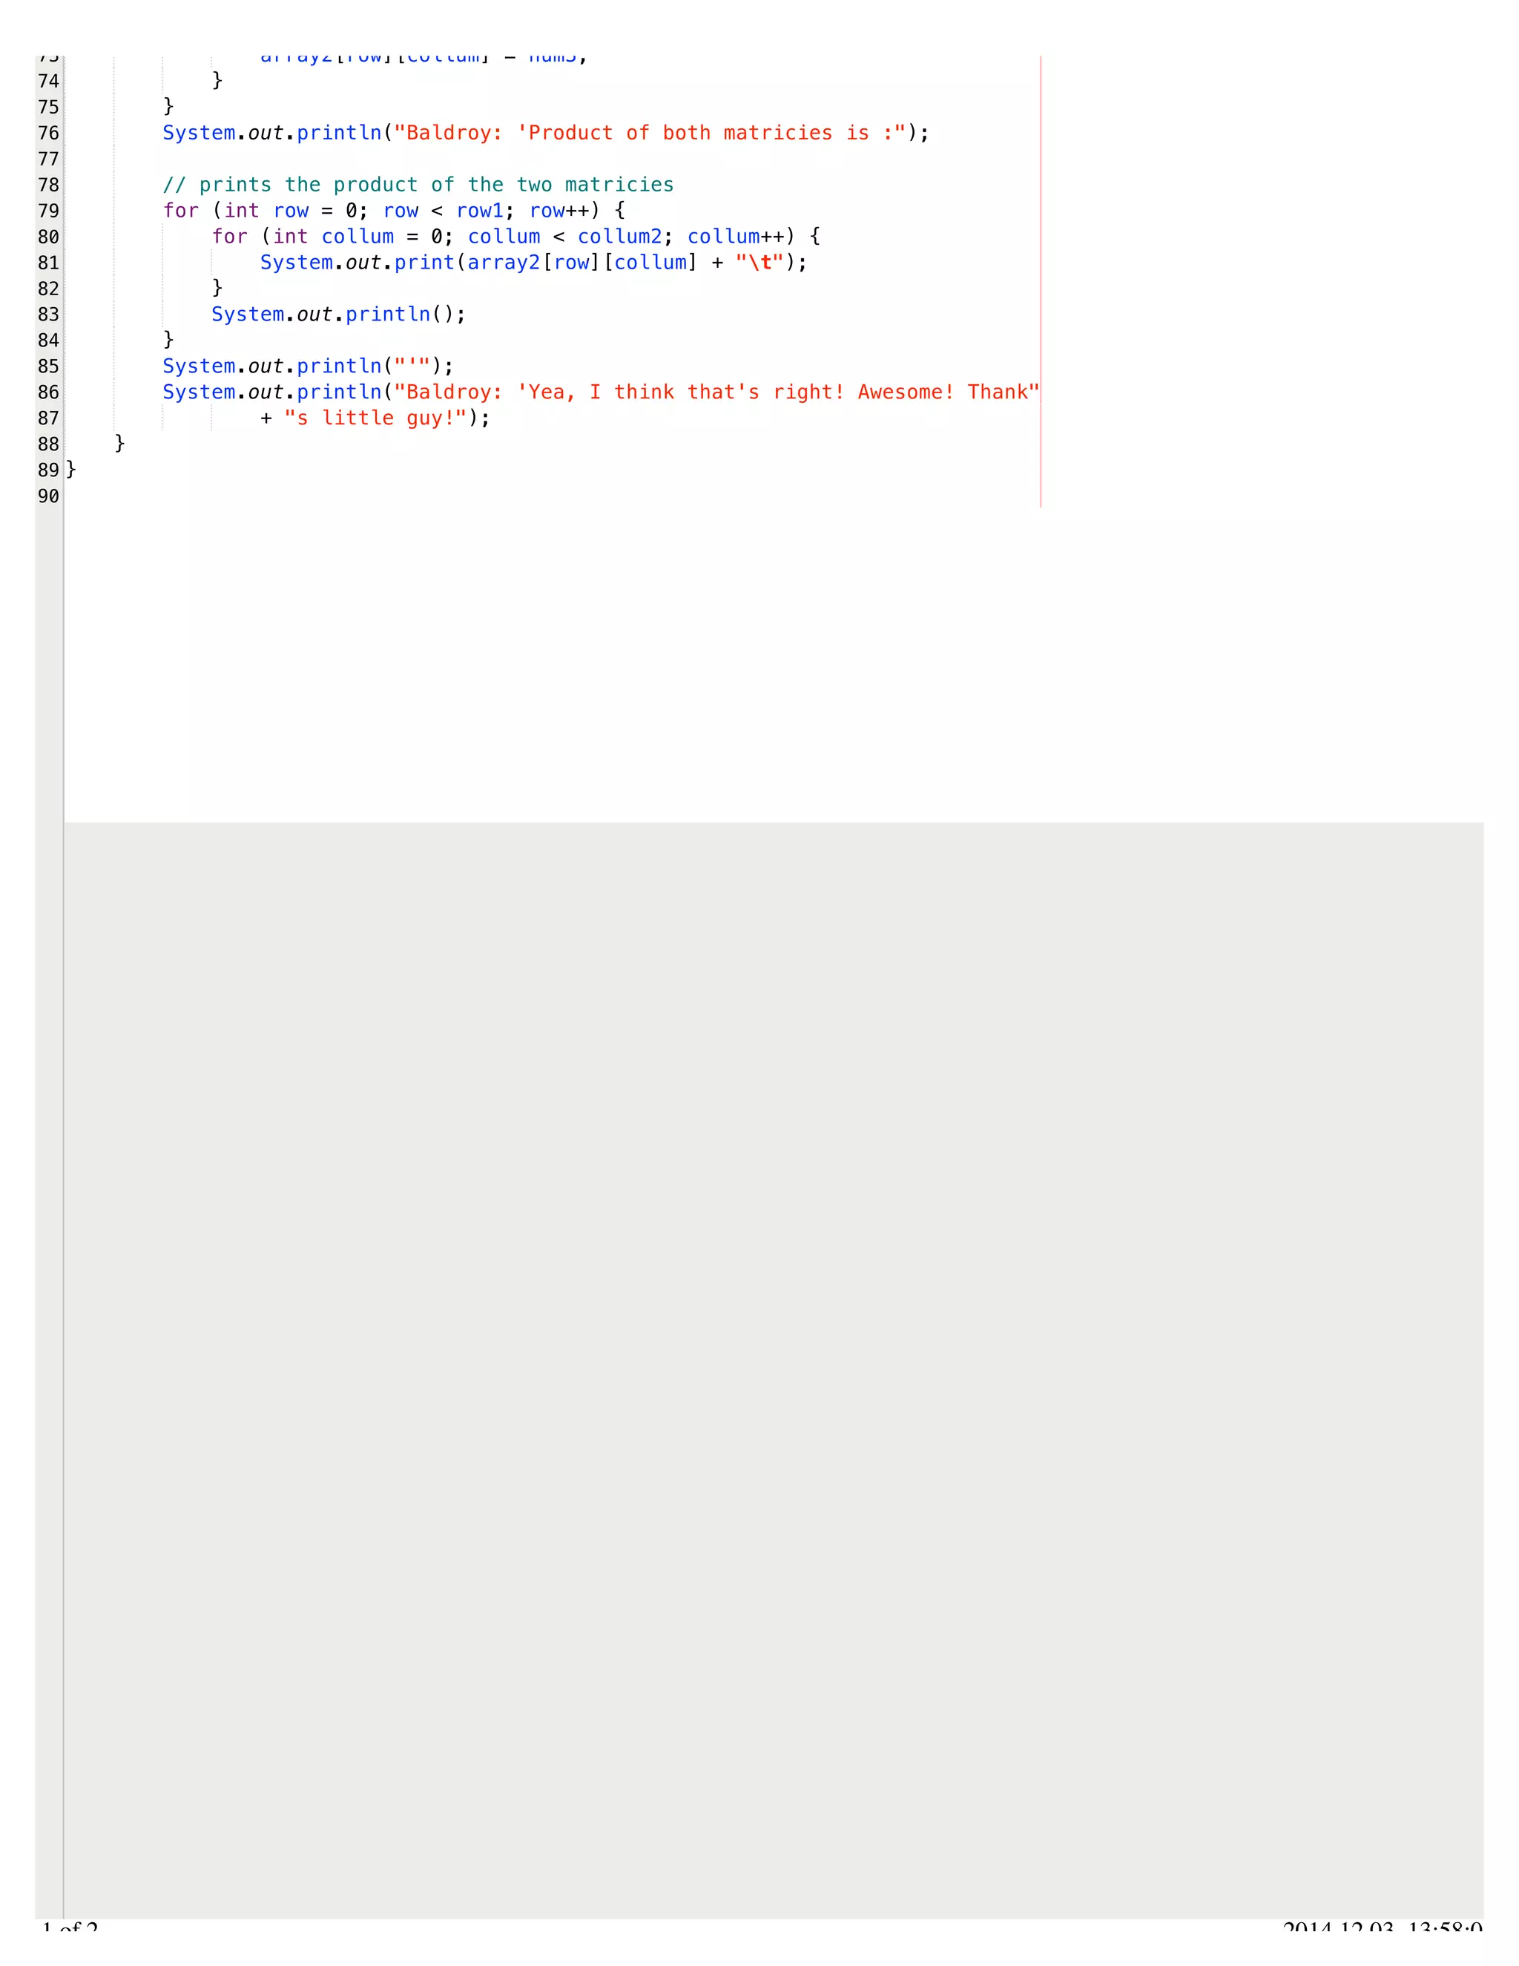Viewport: 1519px width, 1966px height.
Task: Click 'int row' declaration on line 79
Action: [x=266, y=211]
